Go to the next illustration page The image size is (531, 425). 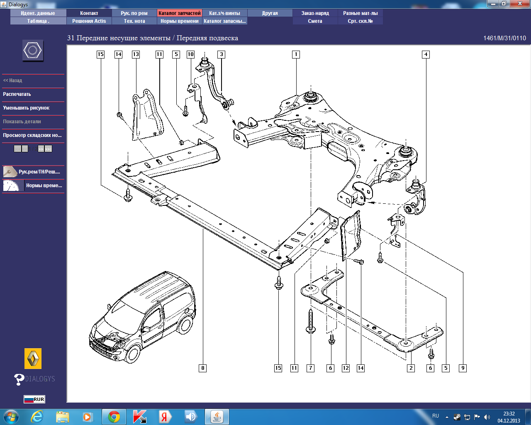tap(41, 149)
